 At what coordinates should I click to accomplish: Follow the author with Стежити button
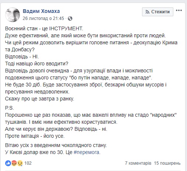click(x=157, y=12)
